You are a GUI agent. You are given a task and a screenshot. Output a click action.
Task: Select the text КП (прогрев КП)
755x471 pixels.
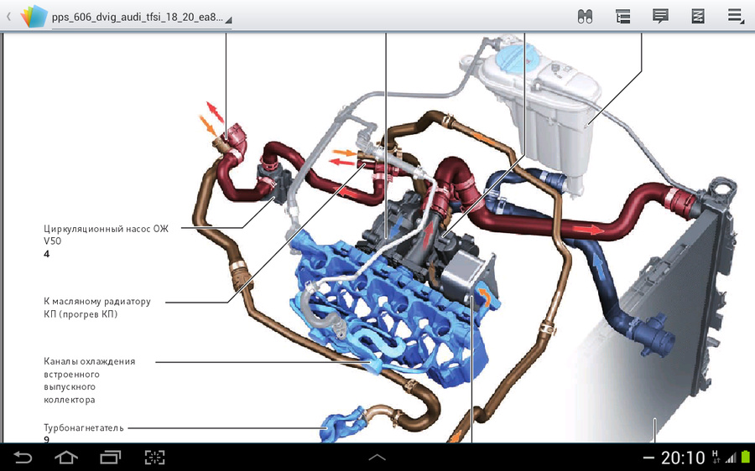pyautogui.click(x=81, y=314)
